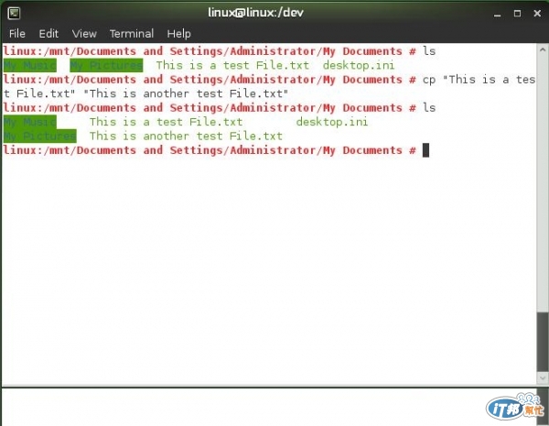Open the Edit menu
This screenshot has width=549, height=426.
pos(48,34)
